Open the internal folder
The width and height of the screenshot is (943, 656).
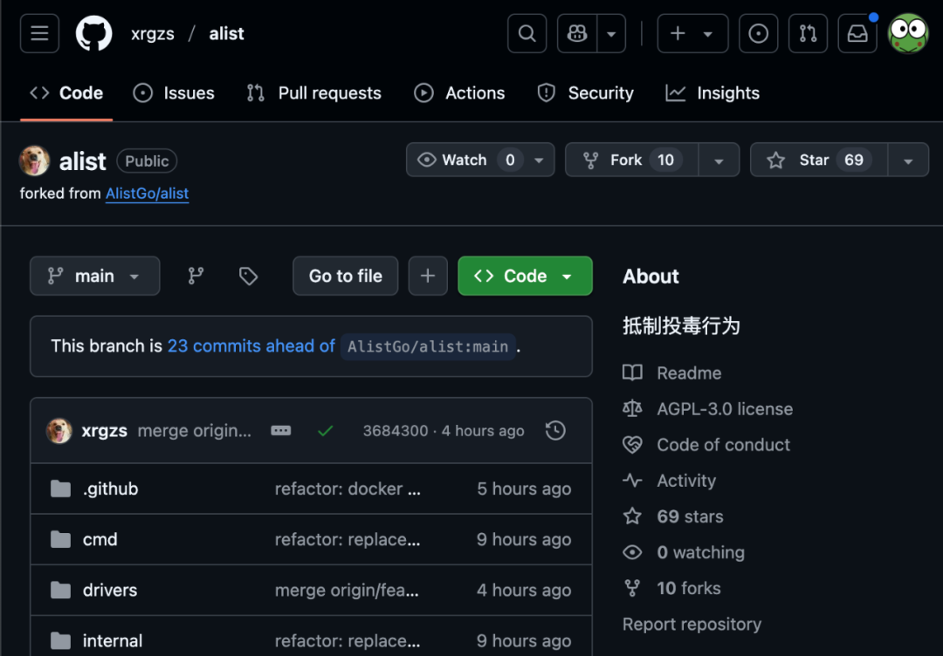point(113,641)
